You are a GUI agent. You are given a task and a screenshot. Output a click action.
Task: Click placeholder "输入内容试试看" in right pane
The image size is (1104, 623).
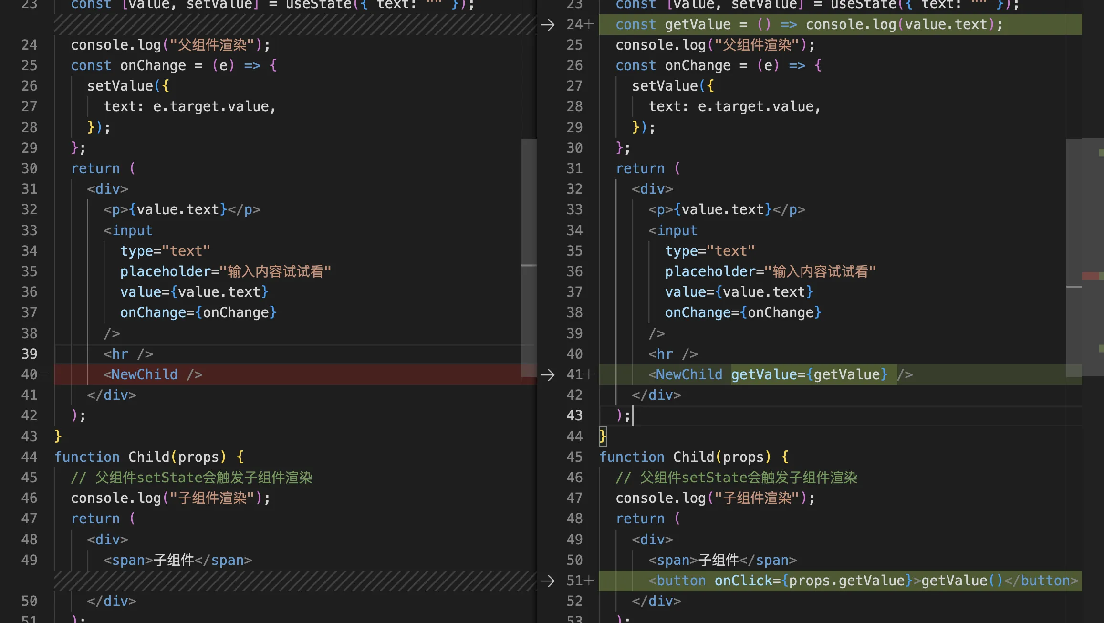tap(771, 271)
